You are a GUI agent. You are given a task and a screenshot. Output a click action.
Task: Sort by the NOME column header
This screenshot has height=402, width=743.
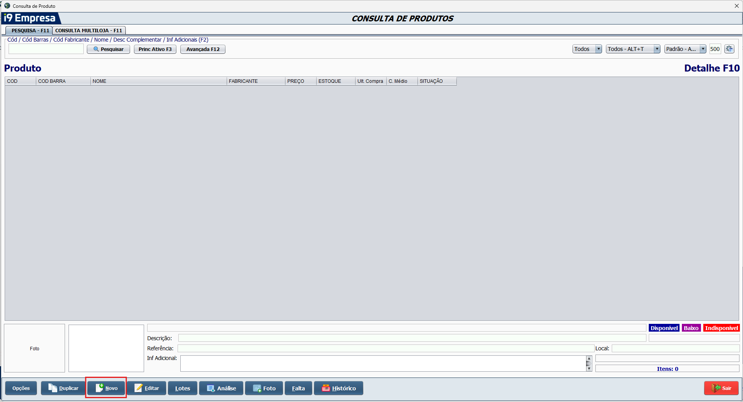point(158,81)
